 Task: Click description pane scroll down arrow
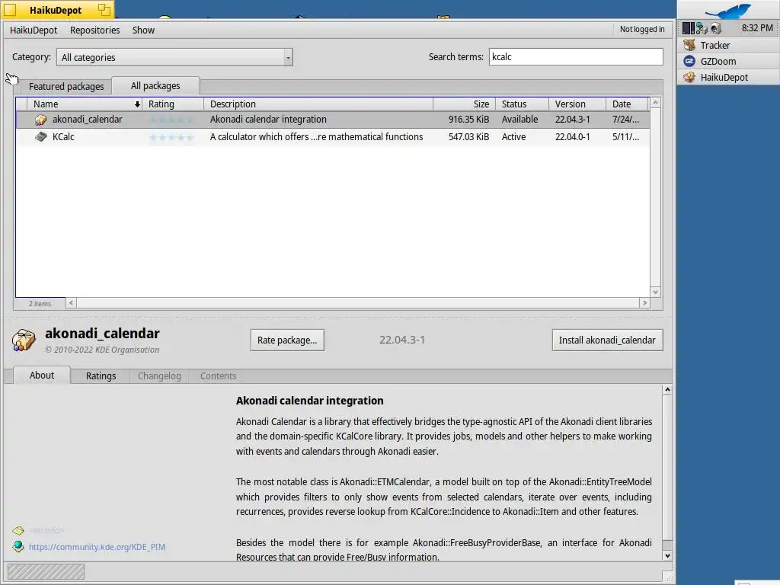[x=667, y=555]
